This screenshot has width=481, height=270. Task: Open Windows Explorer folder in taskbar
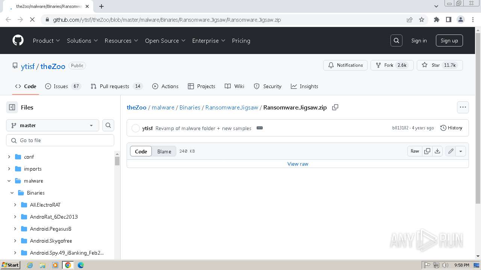(42, 265)
